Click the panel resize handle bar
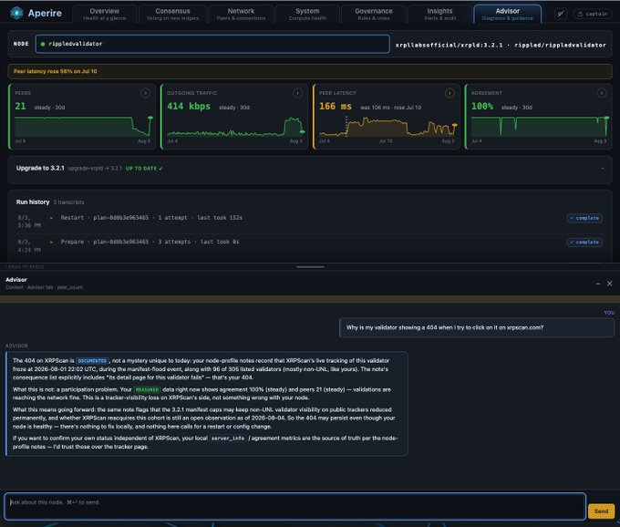The width and height of the screenshot is (620, 527). point(310,267)
